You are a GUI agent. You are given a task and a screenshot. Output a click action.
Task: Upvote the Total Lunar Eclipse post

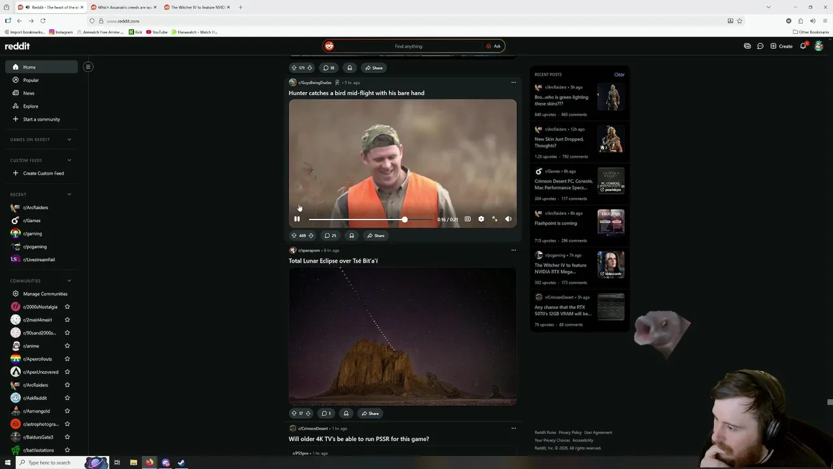coord(294,413)
